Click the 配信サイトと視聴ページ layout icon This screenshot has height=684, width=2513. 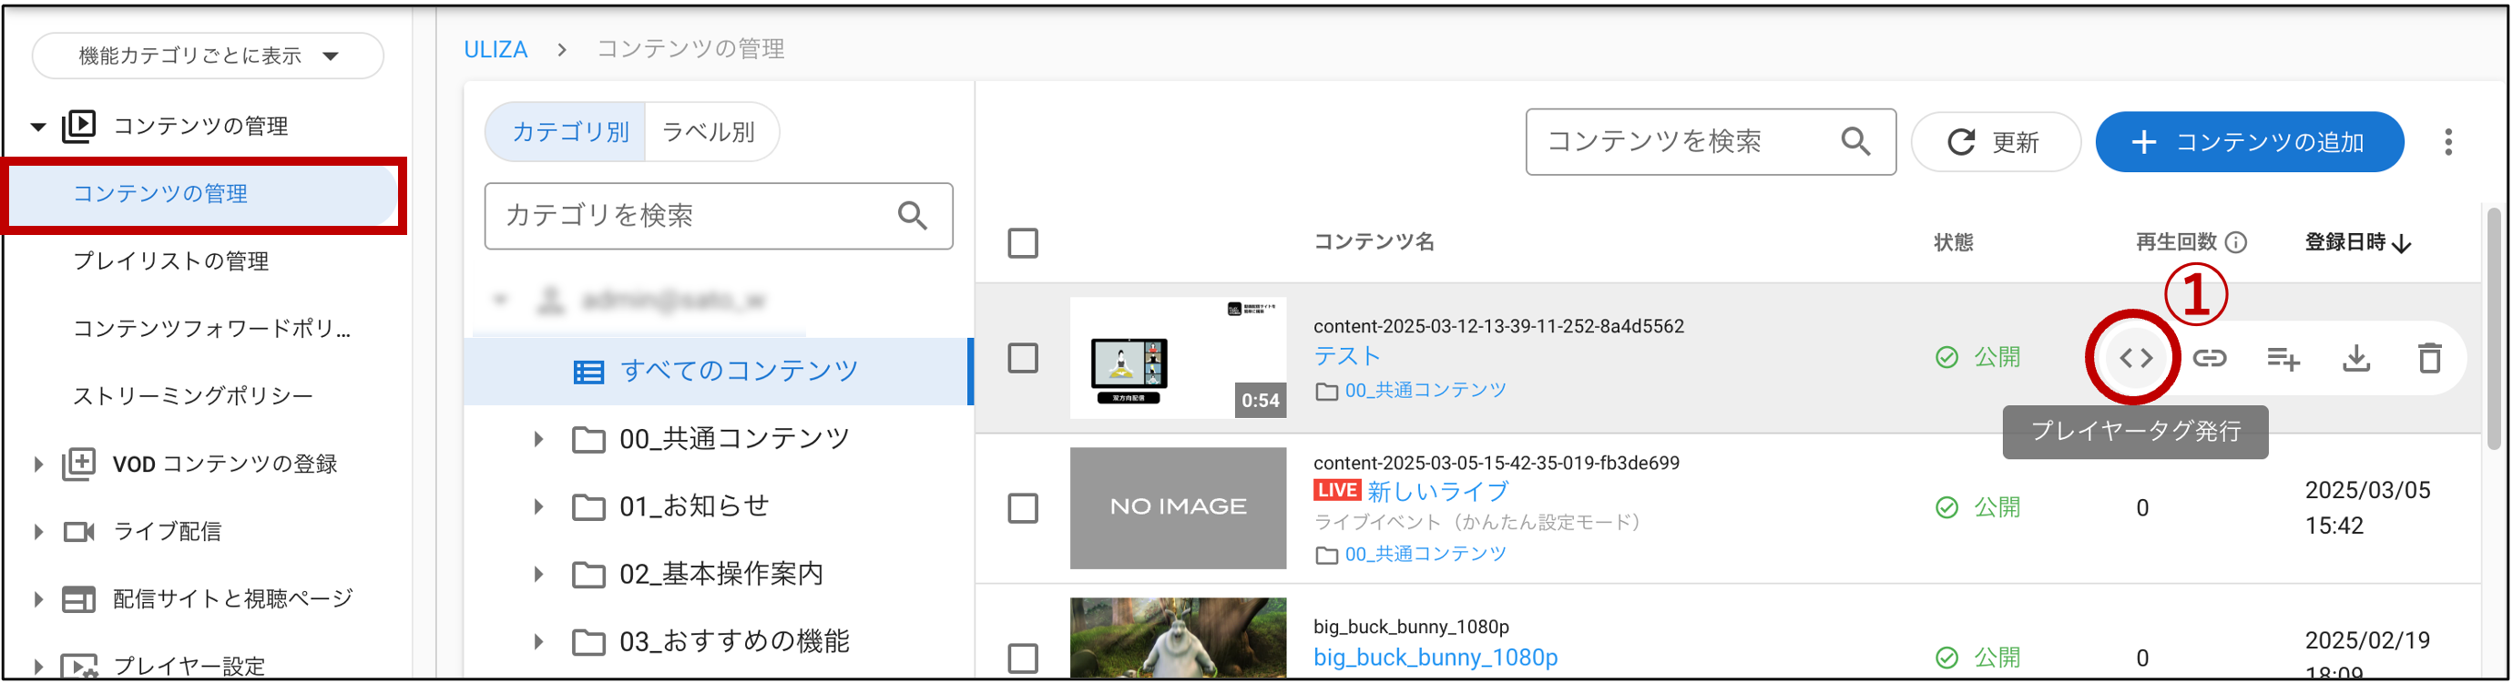(79, 599)
